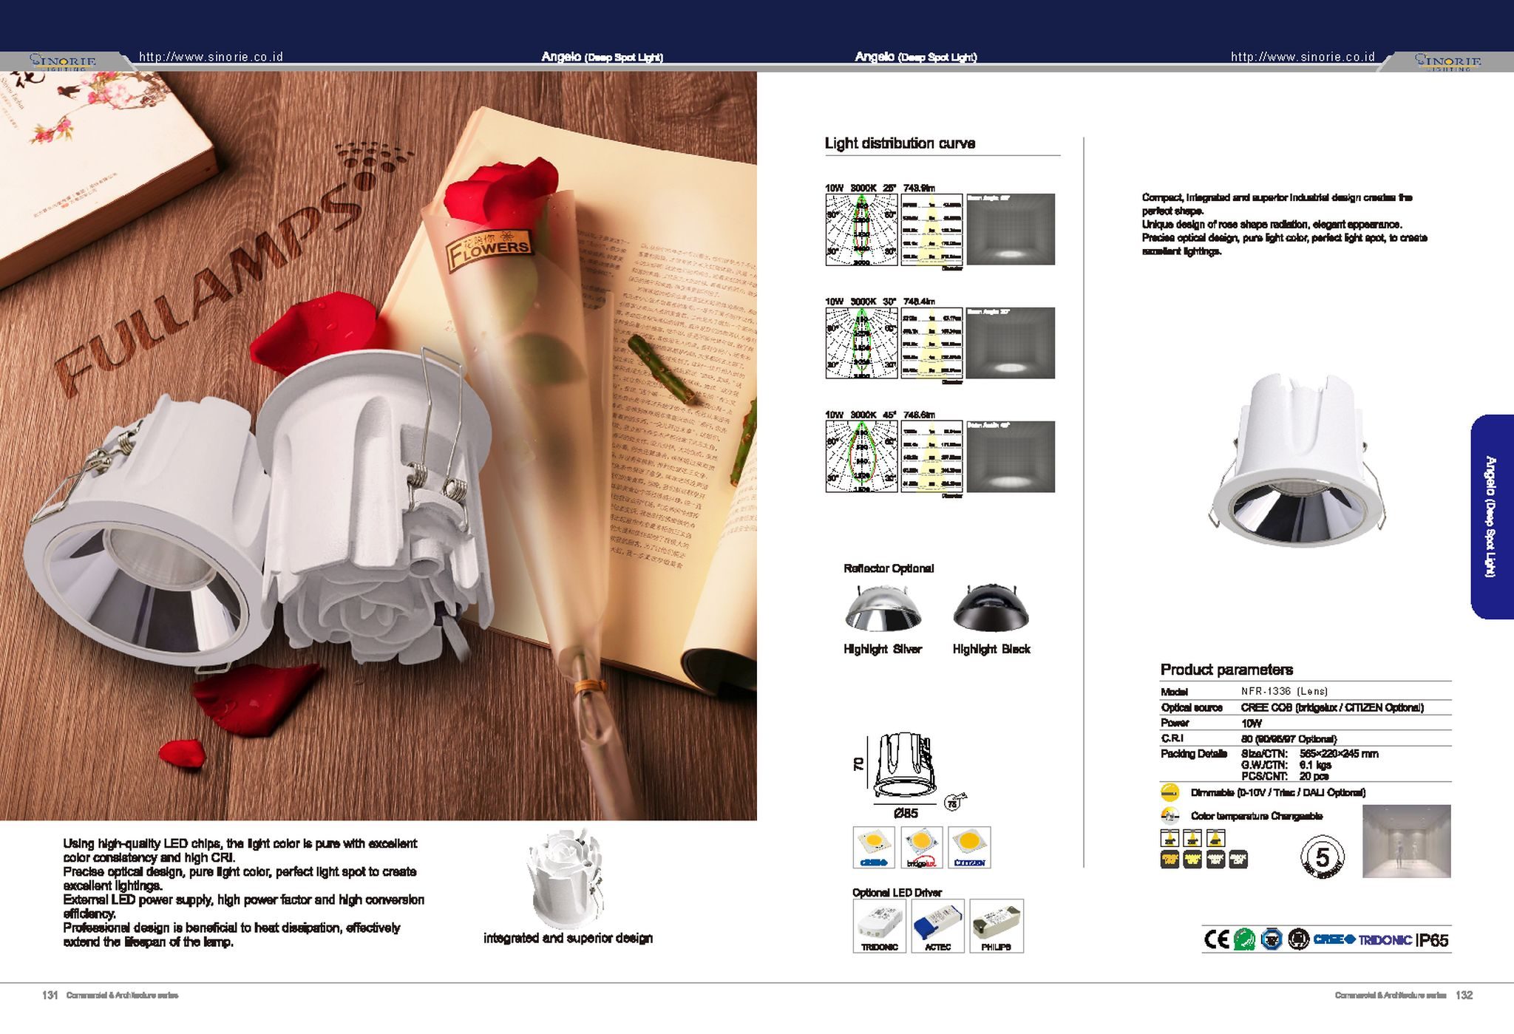The image size is (1514, 1034).
Task: Select the CREE LED chip thumbnail
Action: coord(874,847)
